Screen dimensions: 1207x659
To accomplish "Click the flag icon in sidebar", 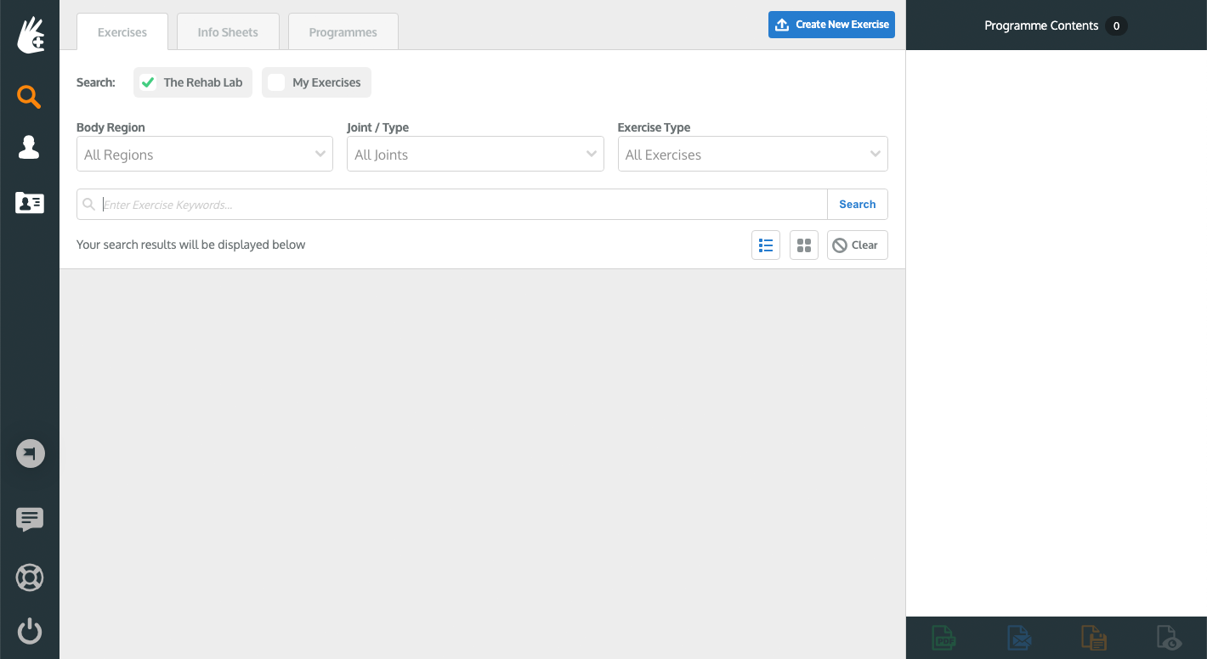I will pyautogui.click(x=30, y=453).
